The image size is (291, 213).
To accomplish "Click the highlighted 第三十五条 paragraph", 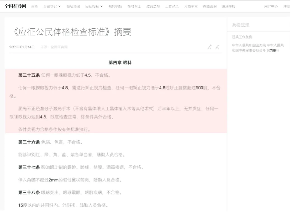I will (64, 75).
